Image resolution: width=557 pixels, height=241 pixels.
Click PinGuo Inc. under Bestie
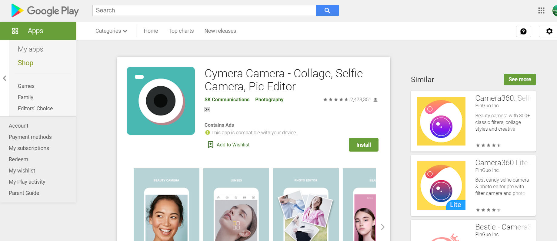(x=487, y=235)
